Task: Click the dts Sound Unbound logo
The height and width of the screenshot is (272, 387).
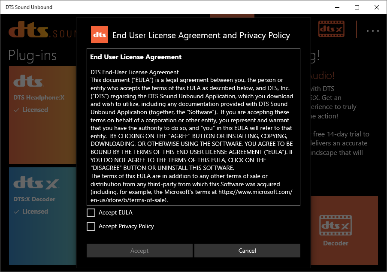Action: [43, 30]
